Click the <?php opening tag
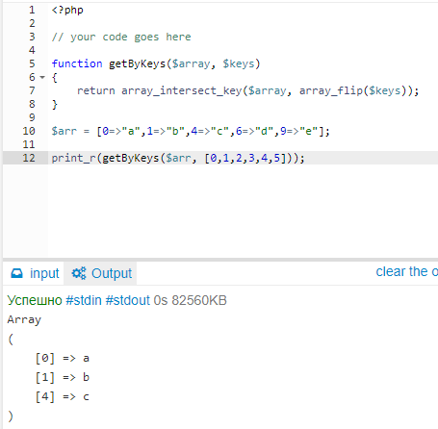This screenshot has width=438, height=429. pyautogui.click(x=67, y=10)
